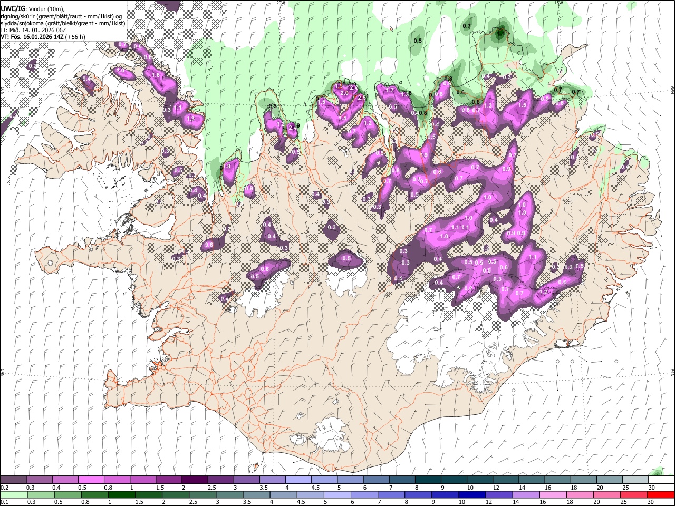Select the rain legend swatch between 7 and 8
This screenshot has width=675, height=506.
[390, 494]
